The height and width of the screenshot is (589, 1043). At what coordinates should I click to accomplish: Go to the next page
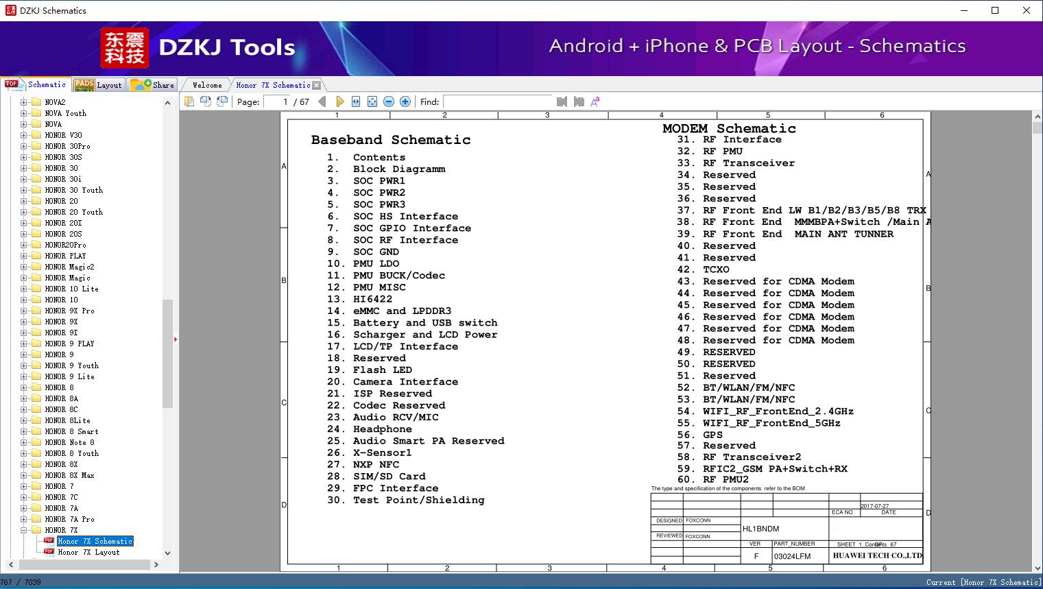click(339, 101)
